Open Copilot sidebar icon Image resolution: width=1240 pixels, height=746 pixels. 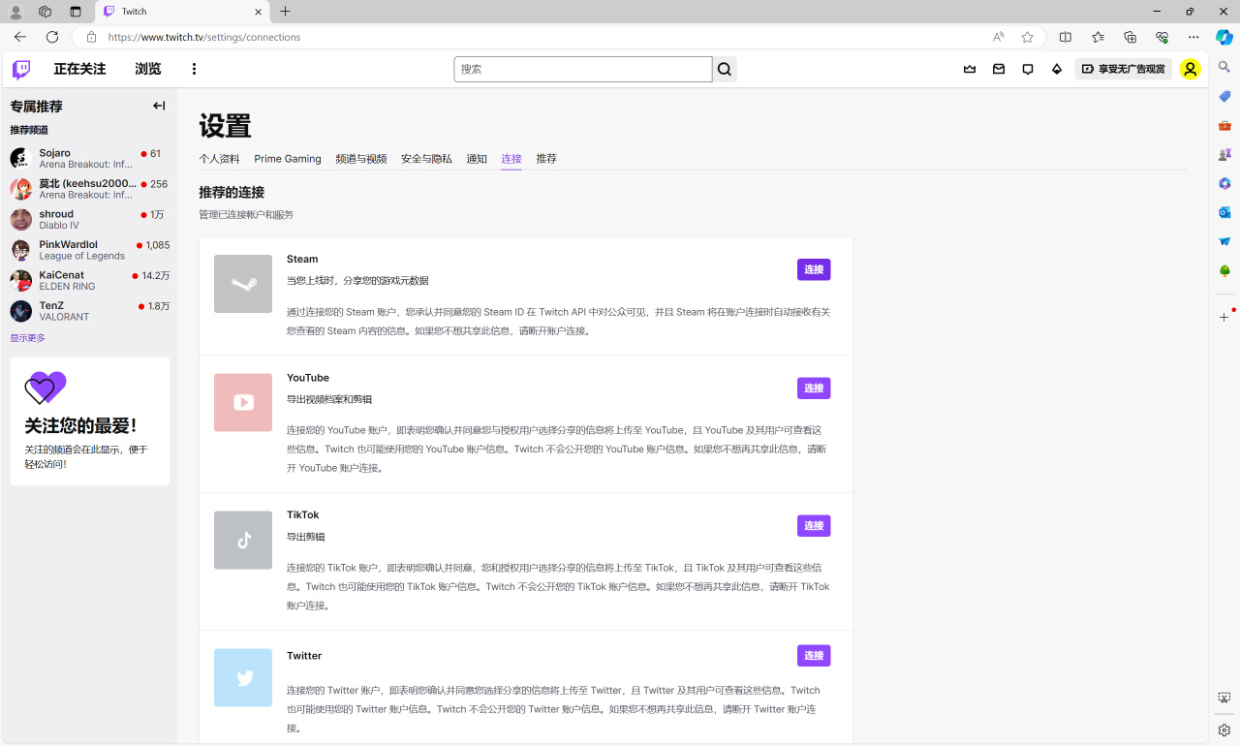click(1224, 37)
